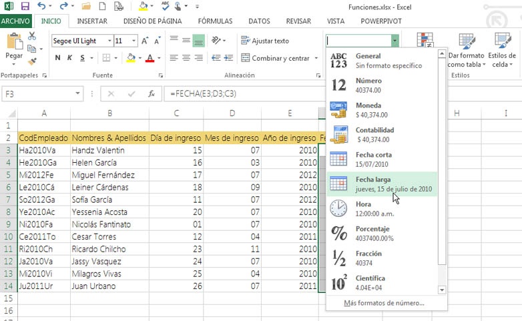This screenshot has width=522, height=321.
Task: Click the Format Painter brush icon
Action: pyautogui.click(x=32, y=61)
